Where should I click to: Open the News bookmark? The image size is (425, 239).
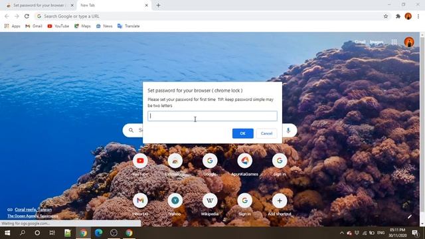[x=104, y=26]
